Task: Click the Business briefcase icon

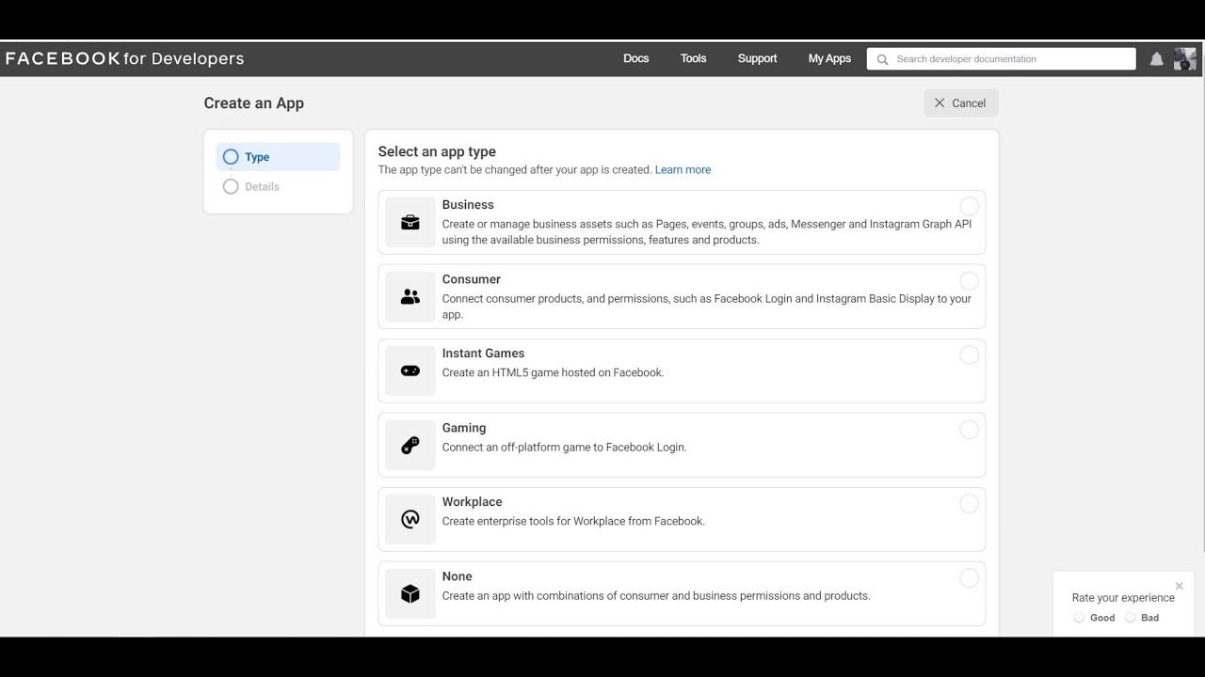Action: (410, 223)
